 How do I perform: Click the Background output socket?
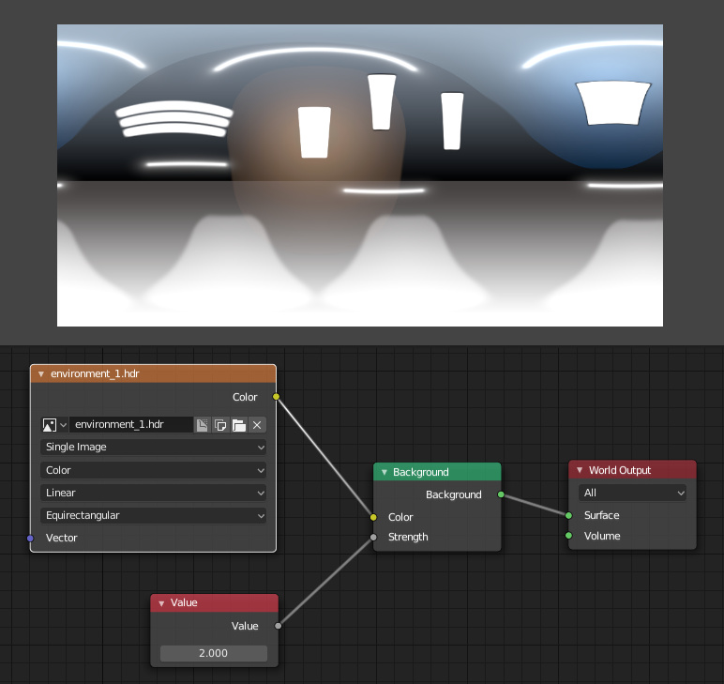501,494
